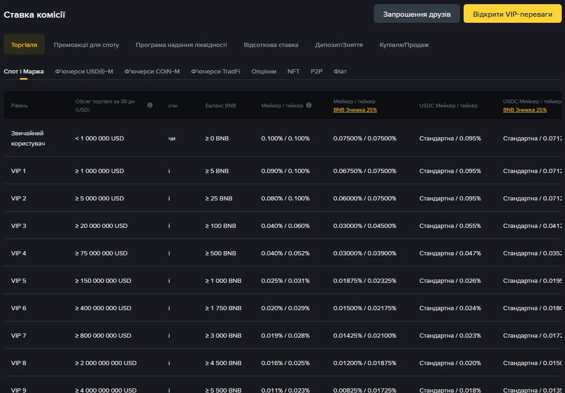Viewport: 565px width, 393px height.
Task: Click '≥ 4 500 BNB' balance cell
Action: pyautogui.click(x=224, y=363)
